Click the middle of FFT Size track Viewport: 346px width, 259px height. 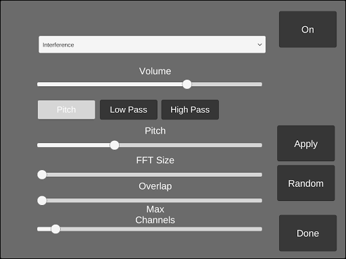[x=150, y=175]
